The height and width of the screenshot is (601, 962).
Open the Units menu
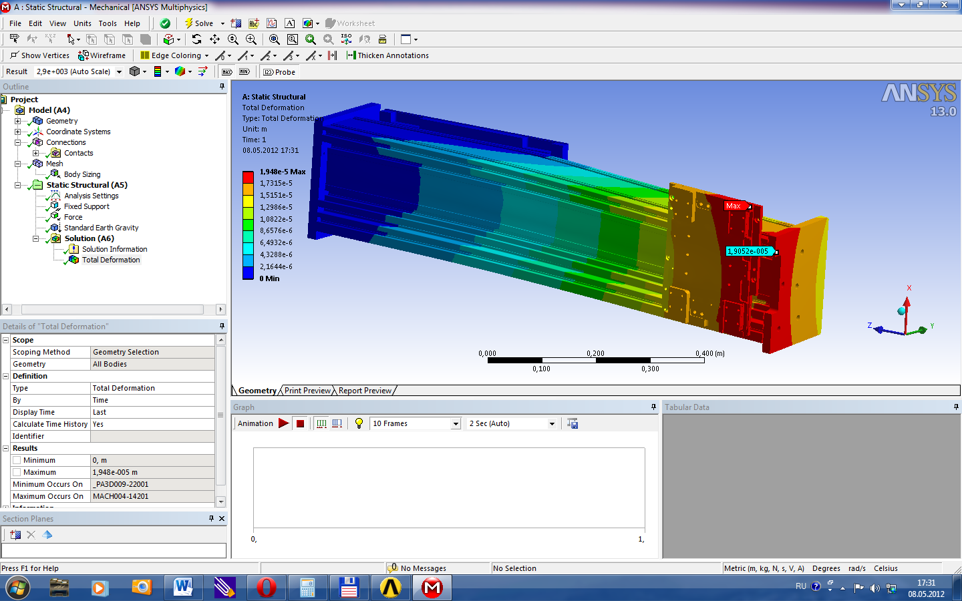[x=82, y=23]
